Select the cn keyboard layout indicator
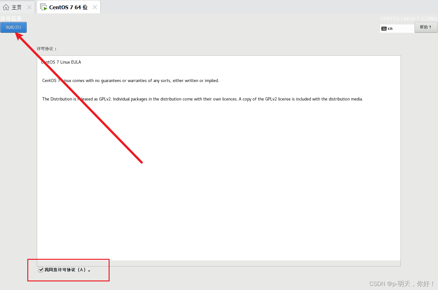438x290 pixels. coord(397,29)
